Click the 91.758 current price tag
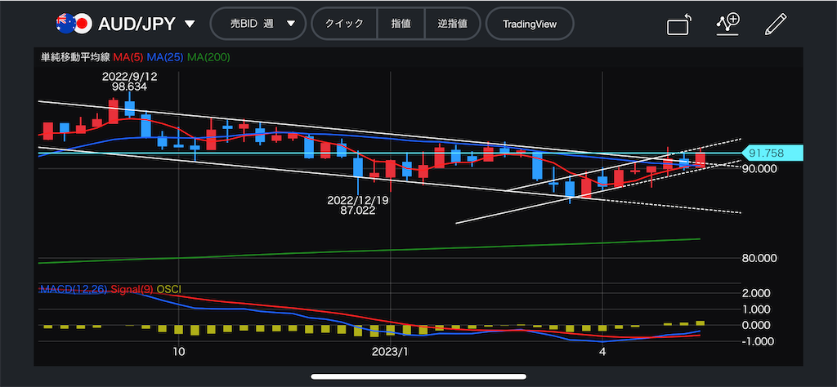 coord(773,153)
